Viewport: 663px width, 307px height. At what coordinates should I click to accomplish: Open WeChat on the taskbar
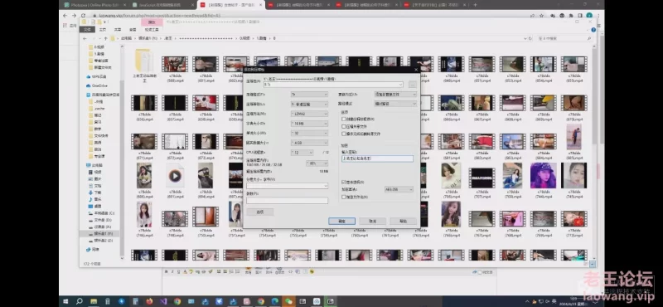(x=288, y=301)
